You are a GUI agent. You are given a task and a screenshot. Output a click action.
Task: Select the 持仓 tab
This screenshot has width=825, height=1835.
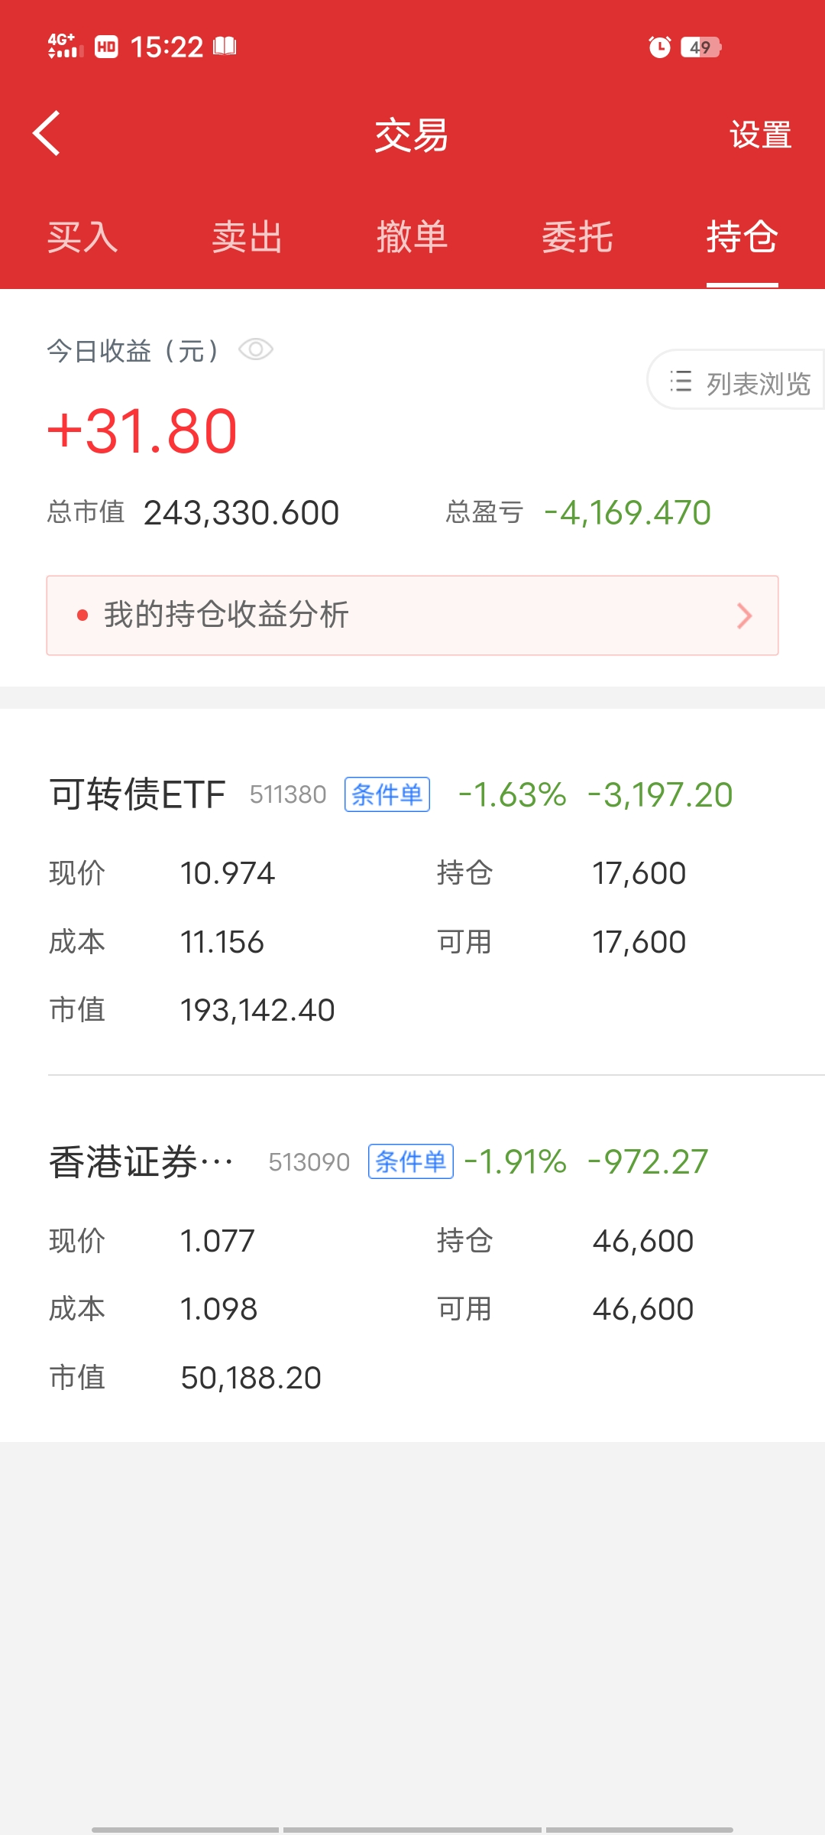[742, 237]
